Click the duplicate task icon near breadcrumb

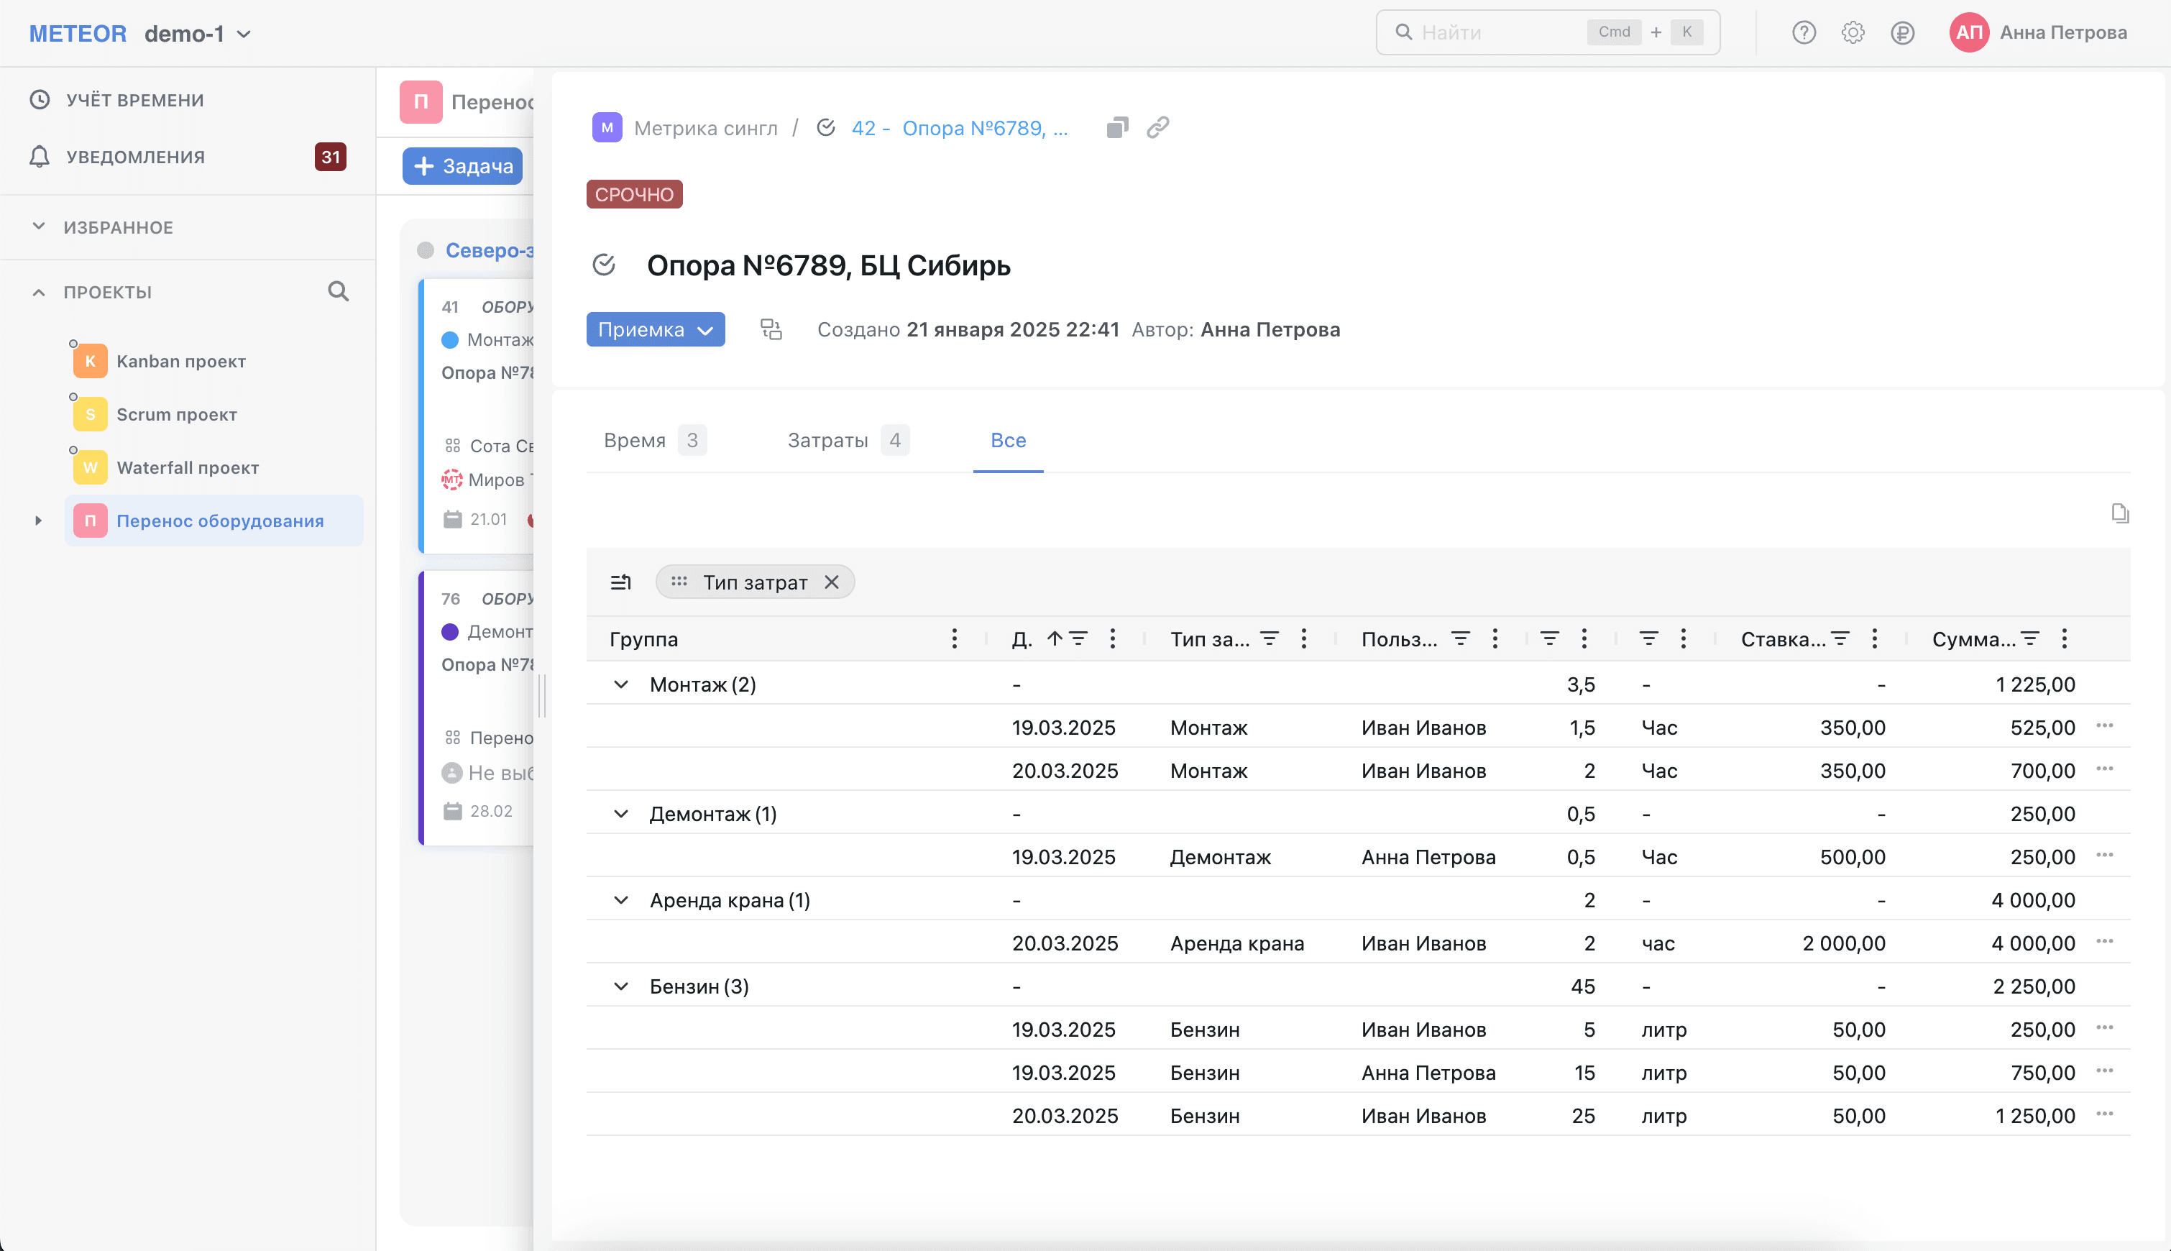(1117, 127)
